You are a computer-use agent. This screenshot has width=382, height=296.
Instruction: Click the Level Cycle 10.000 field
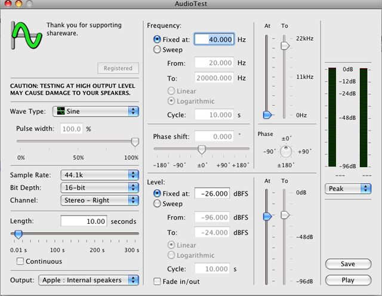pos(212,269)
